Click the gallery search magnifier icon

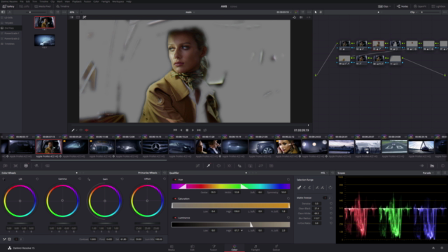tap(51, 13)
